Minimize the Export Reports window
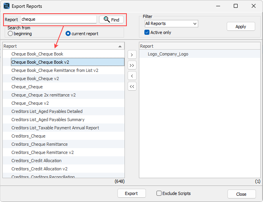 [218, 6]
